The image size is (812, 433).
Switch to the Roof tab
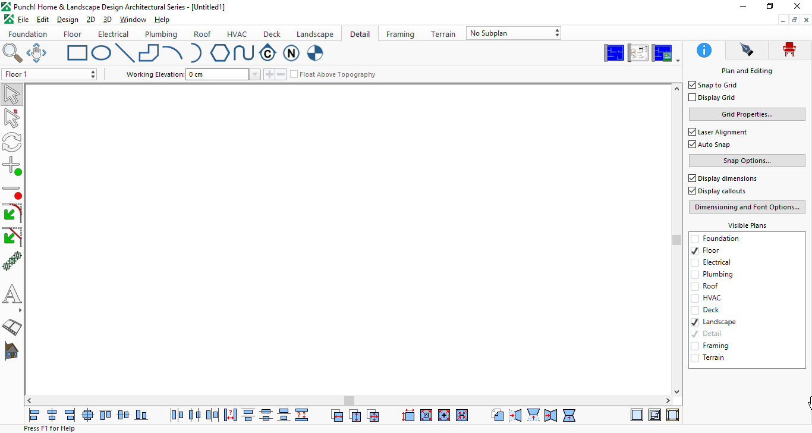(202, 34)
